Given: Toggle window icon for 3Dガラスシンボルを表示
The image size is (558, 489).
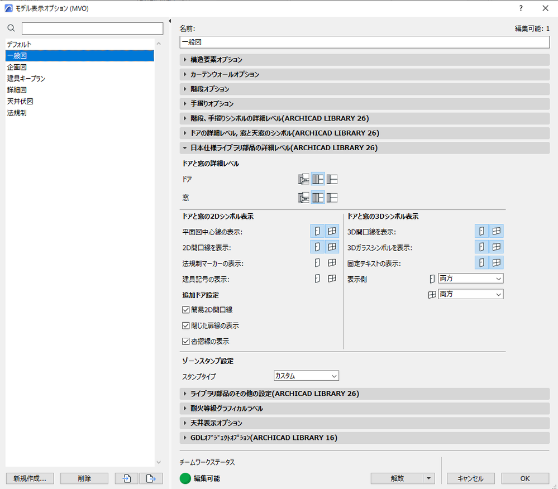Looking at the screenshot, I should (x=497, y=247).
